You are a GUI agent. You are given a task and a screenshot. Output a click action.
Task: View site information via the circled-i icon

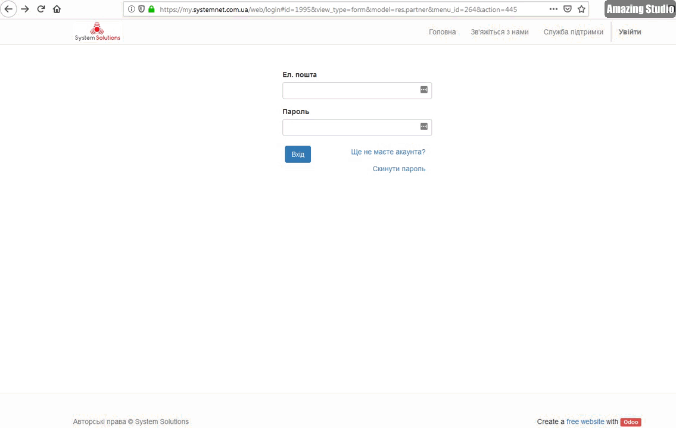[131, 9]
